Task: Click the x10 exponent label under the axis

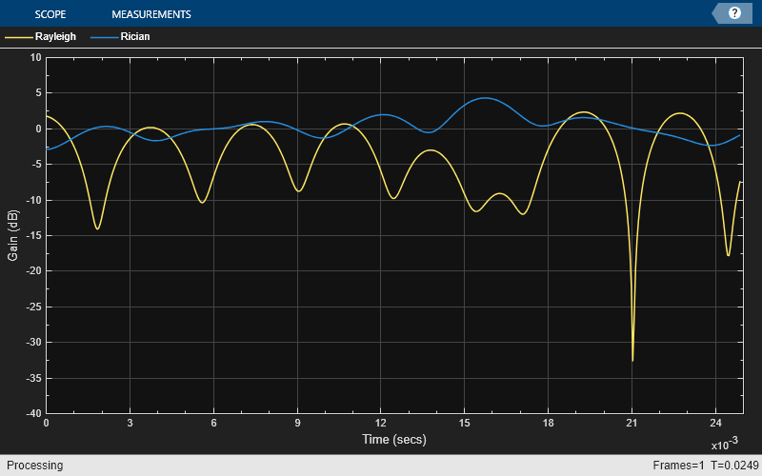Action: coord(726,445)
